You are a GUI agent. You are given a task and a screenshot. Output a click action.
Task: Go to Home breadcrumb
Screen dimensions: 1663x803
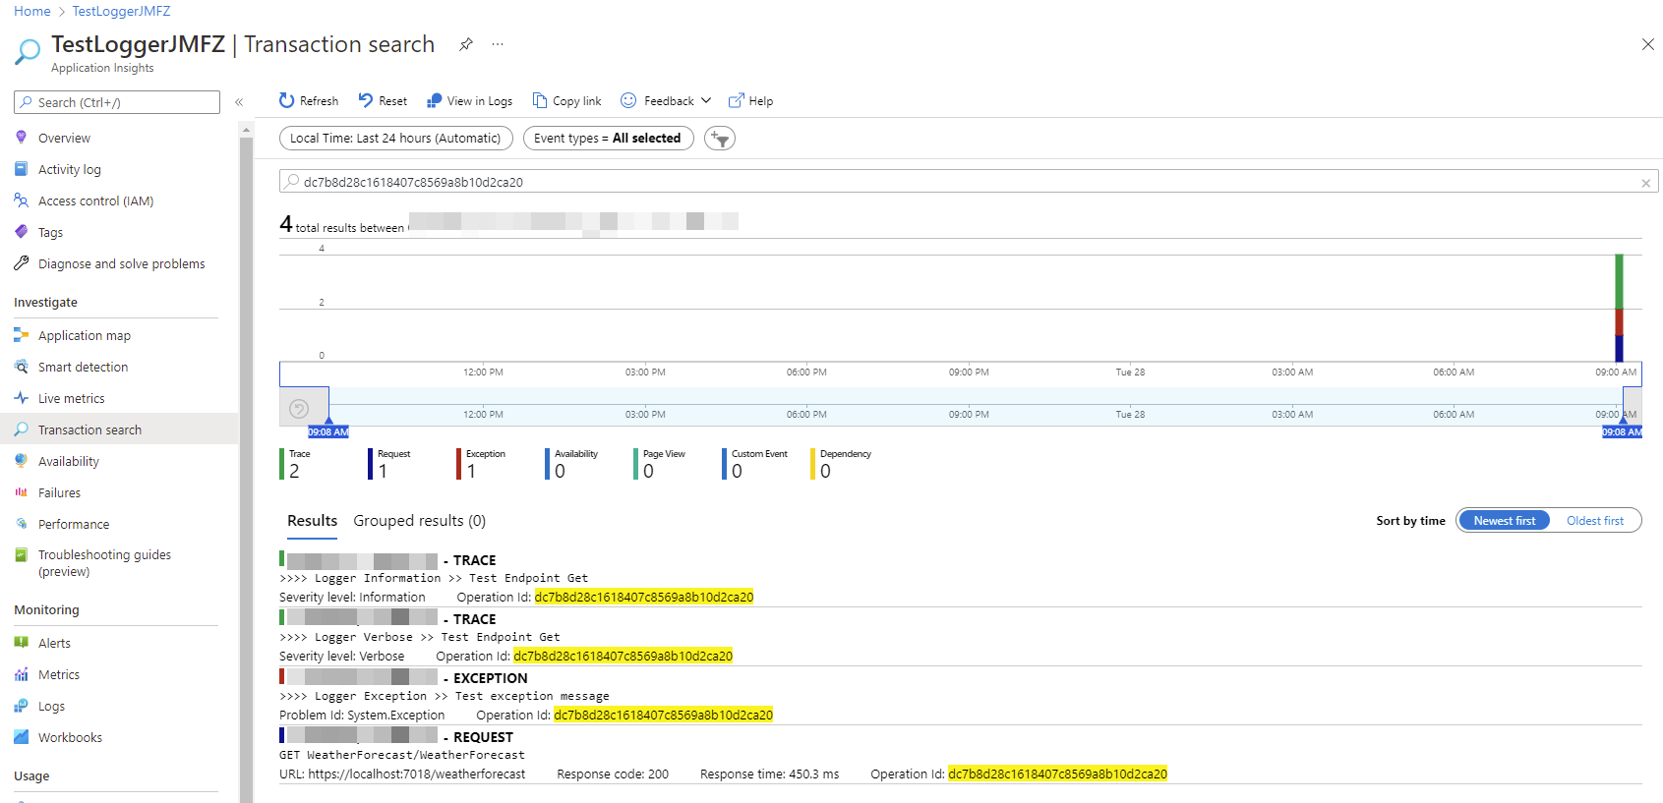pyautogui.click(x=31, y=11)
